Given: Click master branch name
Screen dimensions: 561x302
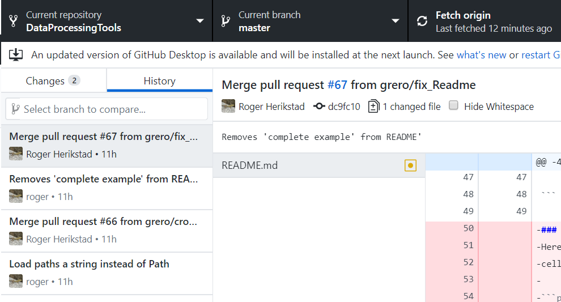Looking at the screenshot, I should coord(254,28).
